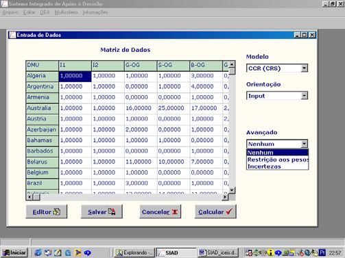Open the Iniciar start menu
The image size is (345, 258).
click(14, 253)
